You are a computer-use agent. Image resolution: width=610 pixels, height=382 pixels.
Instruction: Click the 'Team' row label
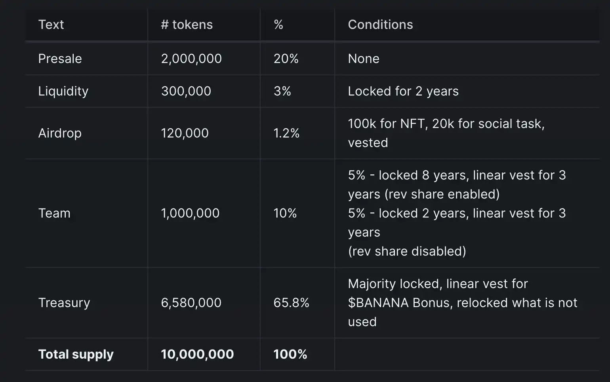point(54,213)
